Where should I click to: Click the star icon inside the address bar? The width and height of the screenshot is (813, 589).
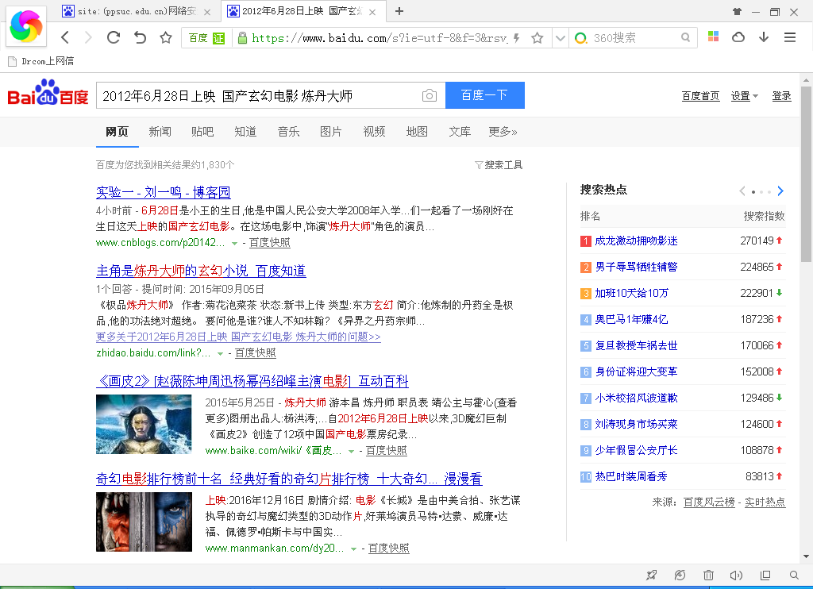coord(538,38)
